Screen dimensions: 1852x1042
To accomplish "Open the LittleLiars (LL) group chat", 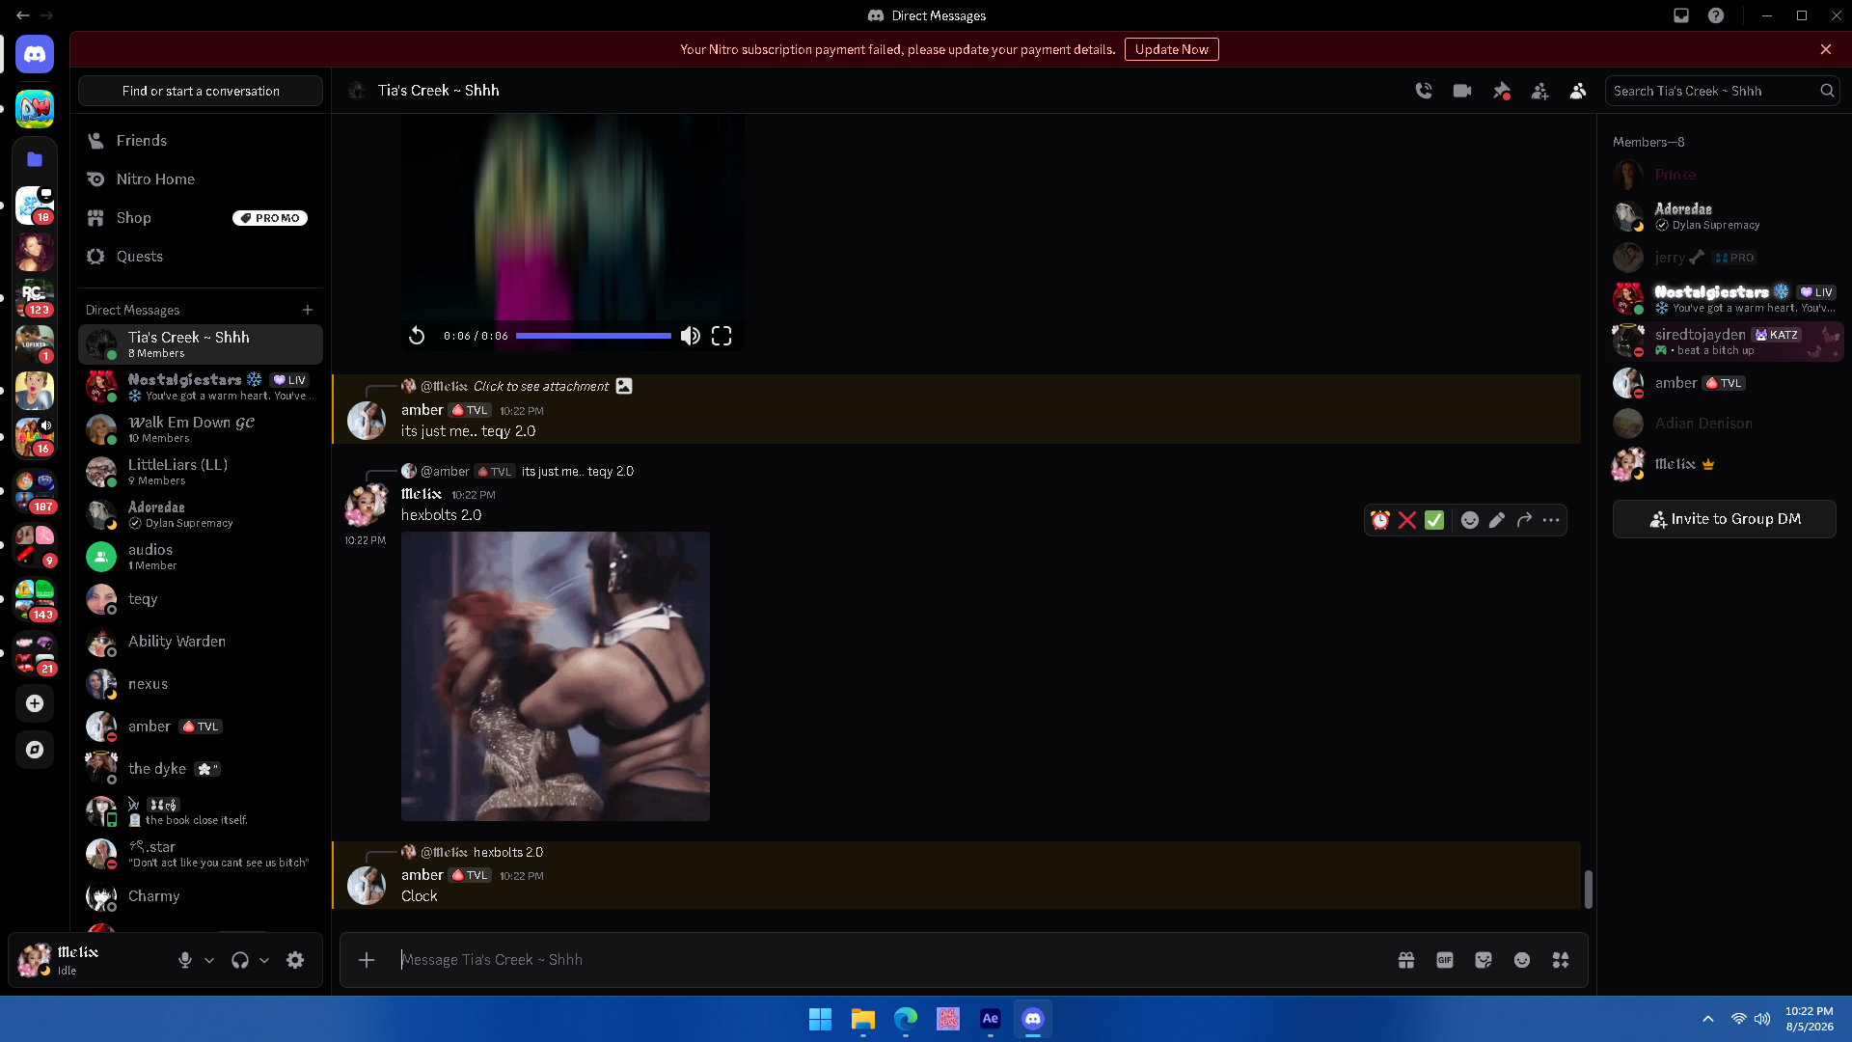I will [x=201, y=472].
